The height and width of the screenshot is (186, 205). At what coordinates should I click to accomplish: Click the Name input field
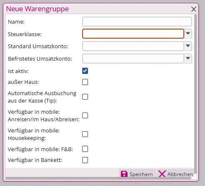coord(137,22)
